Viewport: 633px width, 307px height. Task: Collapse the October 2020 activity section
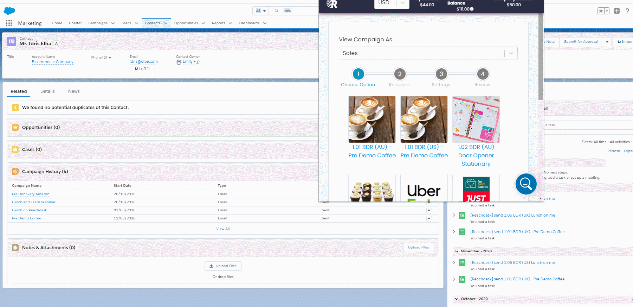pyautogui.click(x=457, y=299)
